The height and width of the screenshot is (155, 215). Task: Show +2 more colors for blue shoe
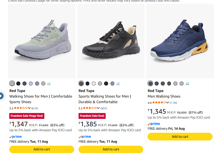(x=187, y=83)
